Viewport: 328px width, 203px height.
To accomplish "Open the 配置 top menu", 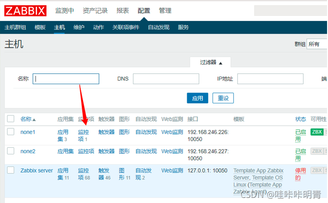I will point(144,10).
